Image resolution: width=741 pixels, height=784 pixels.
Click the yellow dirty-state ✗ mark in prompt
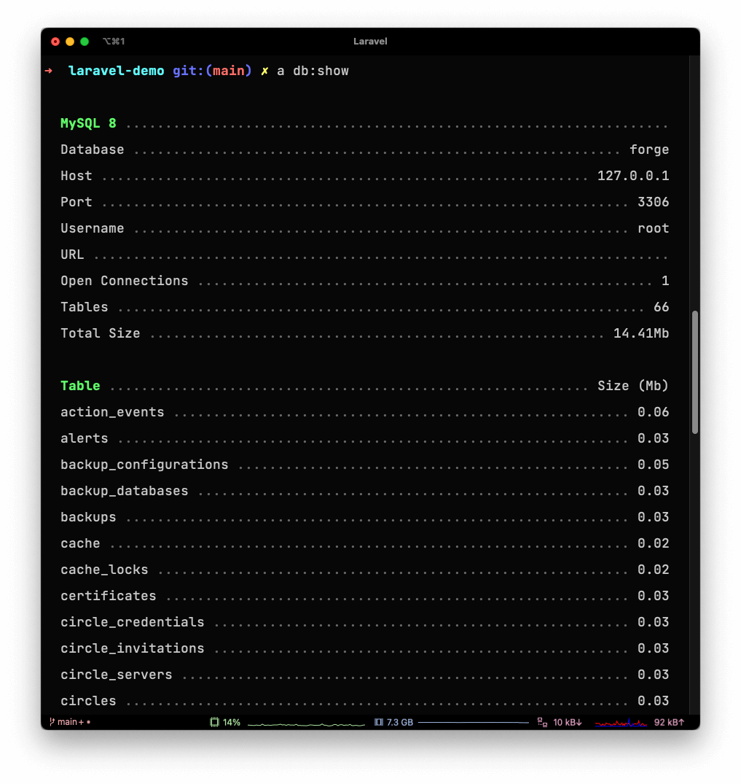[264, 71]
